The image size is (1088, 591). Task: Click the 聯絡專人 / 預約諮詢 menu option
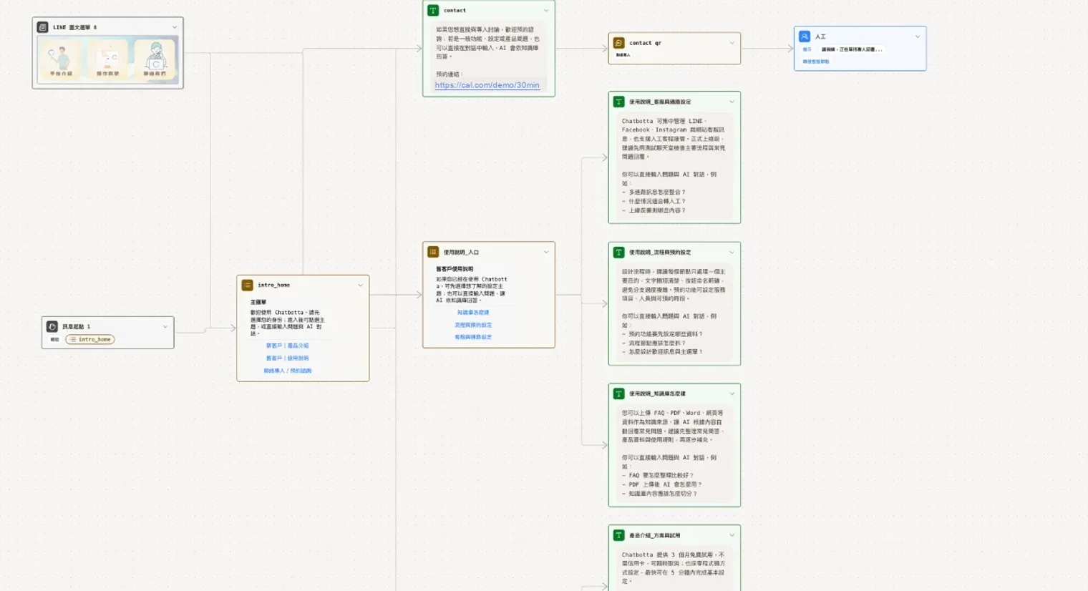point(288,371)
